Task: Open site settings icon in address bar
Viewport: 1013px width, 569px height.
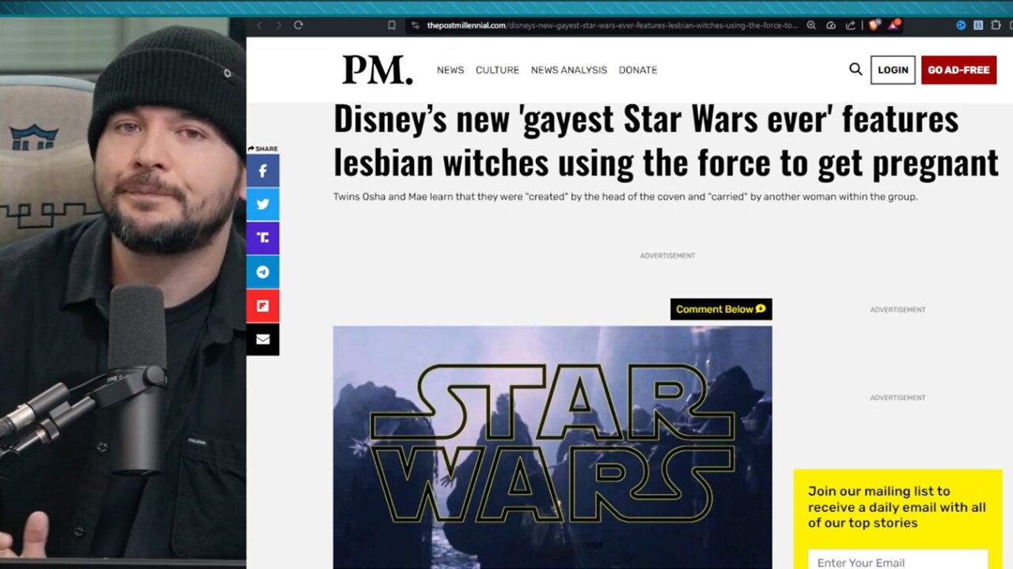Action: coord(415,25)
